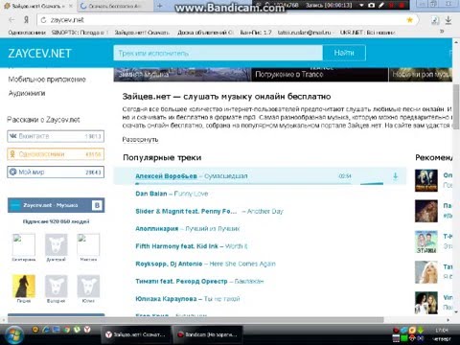Click the page icon beside downloads arrow
Screen dimensions: 460x345
pyautogui.click(x=435, y=20)
